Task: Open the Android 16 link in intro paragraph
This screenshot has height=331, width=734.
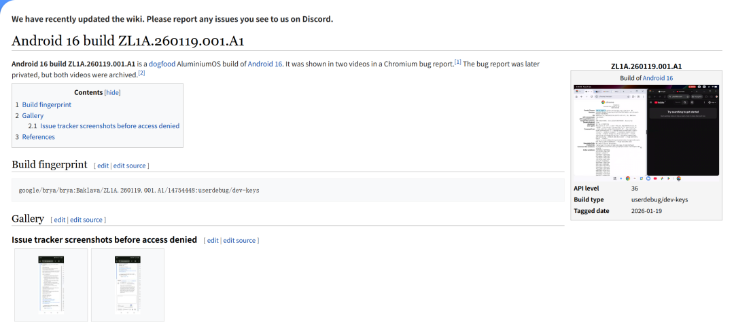Action: (x=264, y=64)
